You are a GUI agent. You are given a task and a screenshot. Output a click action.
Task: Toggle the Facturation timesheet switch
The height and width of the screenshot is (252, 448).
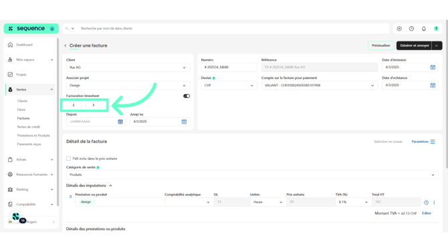click(187, 96)
